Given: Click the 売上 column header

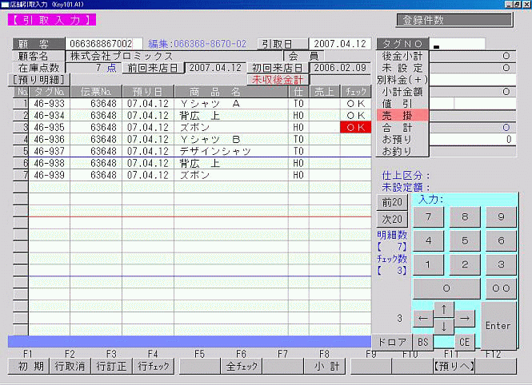Looking at the screenshot, I should (x=324, y=92).
